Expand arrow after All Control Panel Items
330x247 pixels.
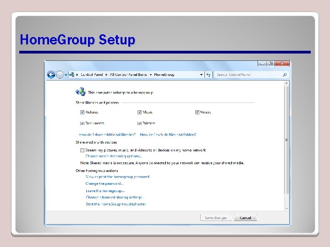(x=151, y=75)
